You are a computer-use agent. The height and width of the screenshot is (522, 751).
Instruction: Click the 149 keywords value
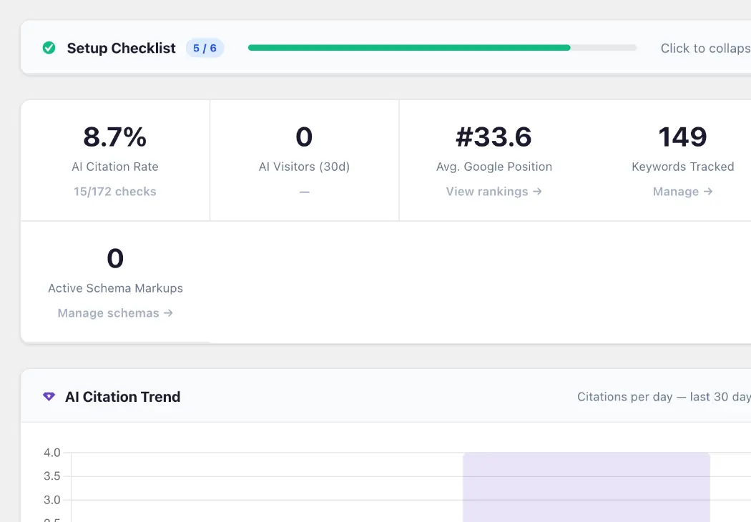pyautogui.click(x=682, y=137)
